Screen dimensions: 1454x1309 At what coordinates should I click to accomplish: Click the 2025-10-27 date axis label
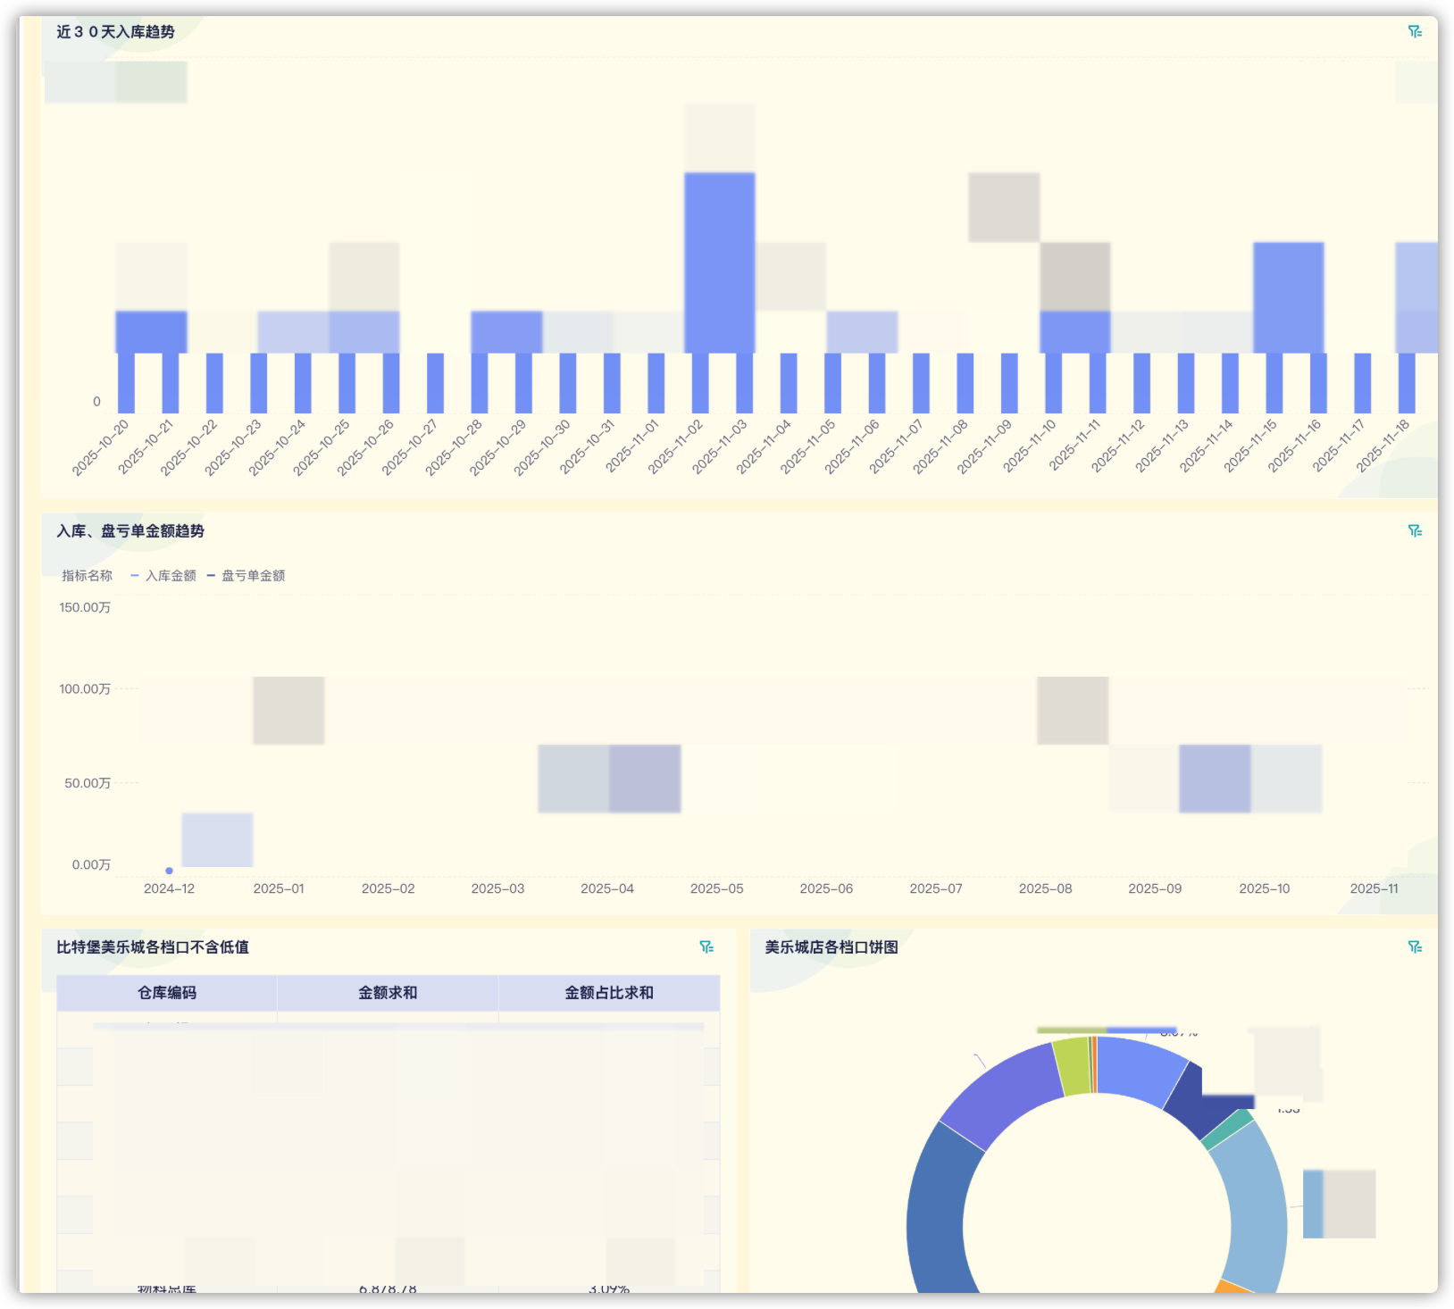pyautogui.click(x=411, y=447)
